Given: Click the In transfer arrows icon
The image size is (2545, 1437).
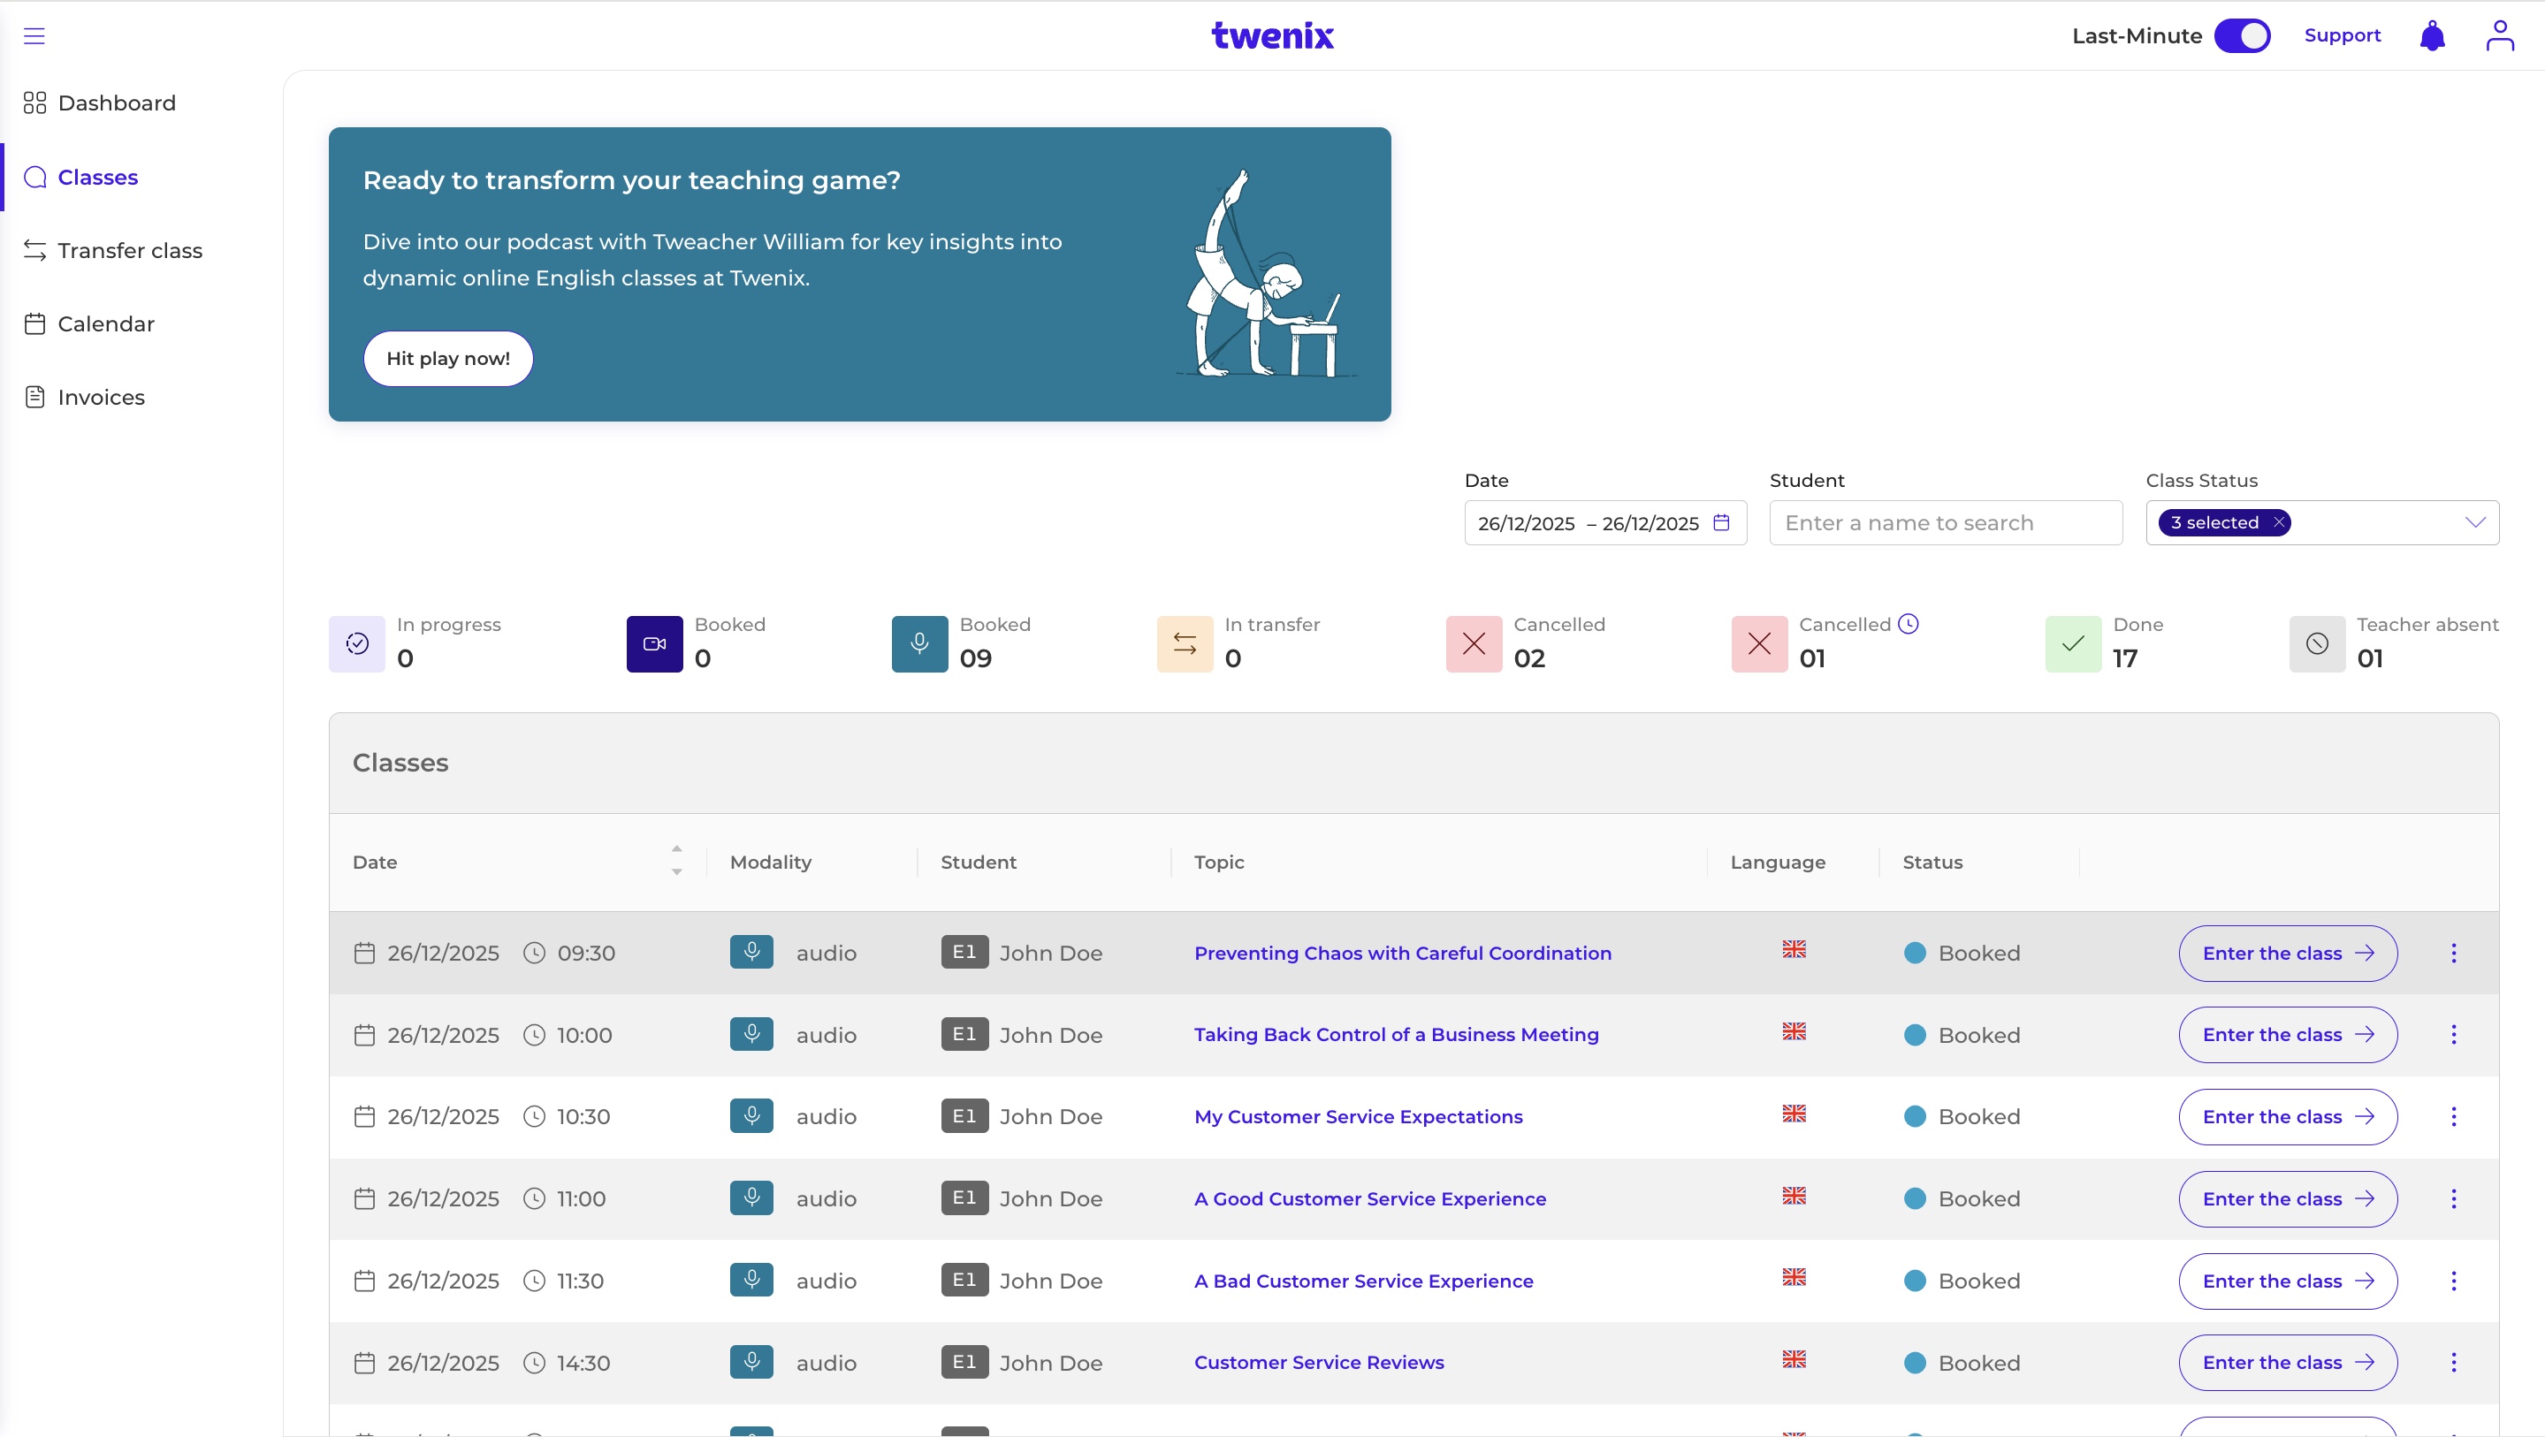Looking at the screenshot, I should 1185,644.
